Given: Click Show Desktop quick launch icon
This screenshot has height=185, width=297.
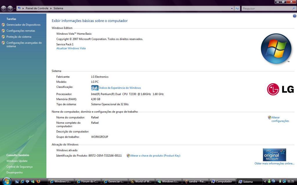Looking at the screenshot, I should click(17, 182).
